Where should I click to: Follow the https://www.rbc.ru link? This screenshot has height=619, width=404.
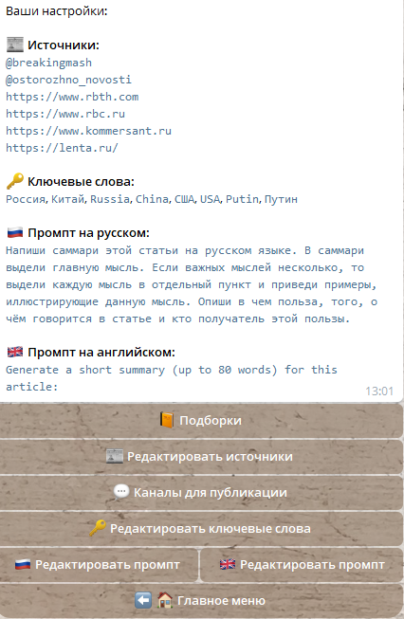coord(65,114)
